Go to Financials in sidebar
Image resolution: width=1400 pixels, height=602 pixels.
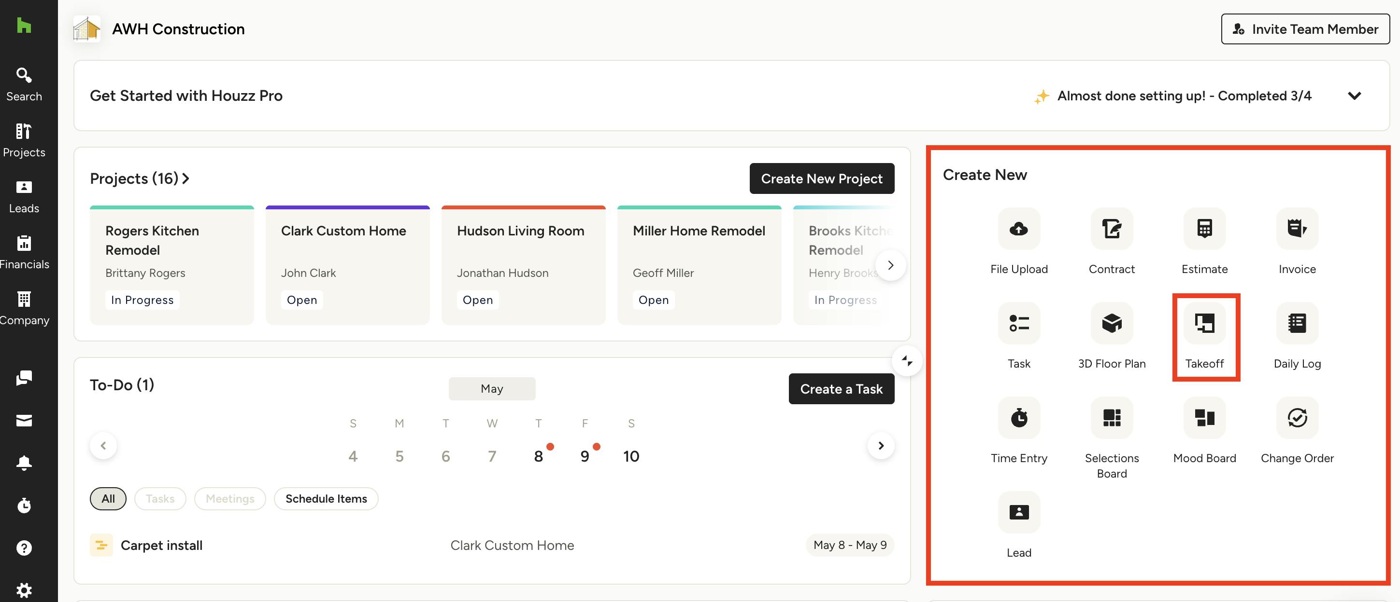[24, 252]
